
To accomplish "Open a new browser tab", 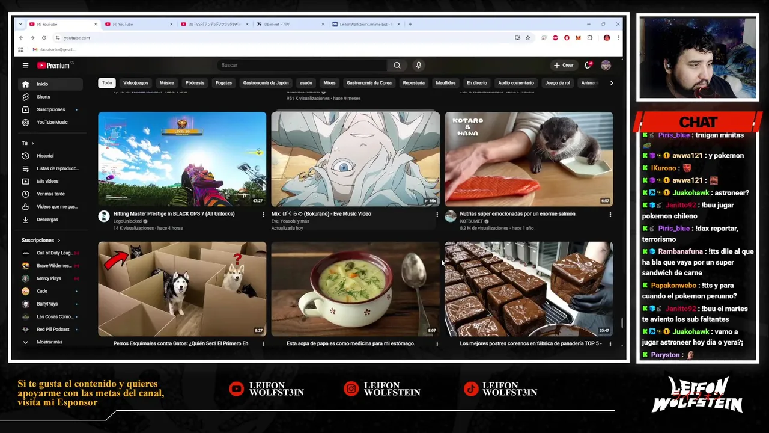I will pos(410,24).
